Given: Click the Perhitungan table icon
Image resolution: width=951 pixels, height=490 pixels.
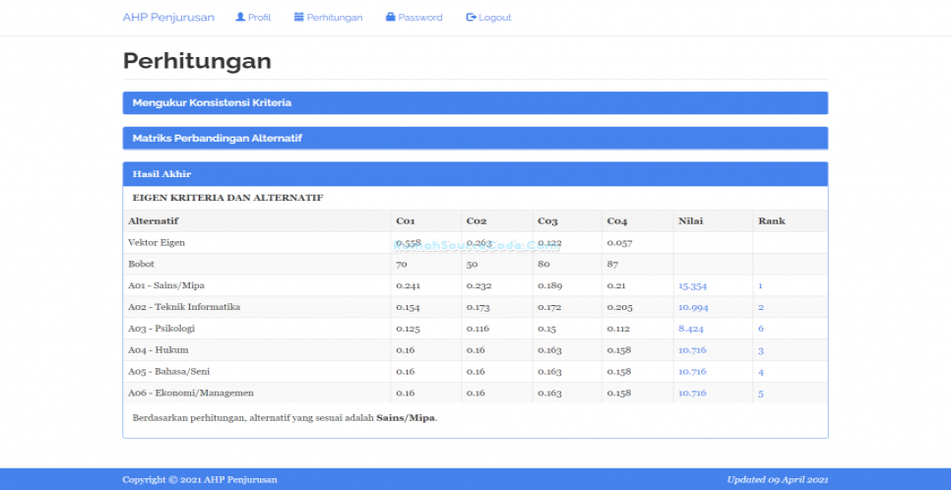Looking at the screenshot, I should tap(299, 18).
